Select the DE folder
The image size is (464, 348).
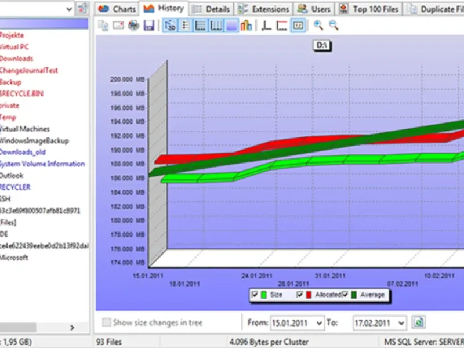(4, 234)
